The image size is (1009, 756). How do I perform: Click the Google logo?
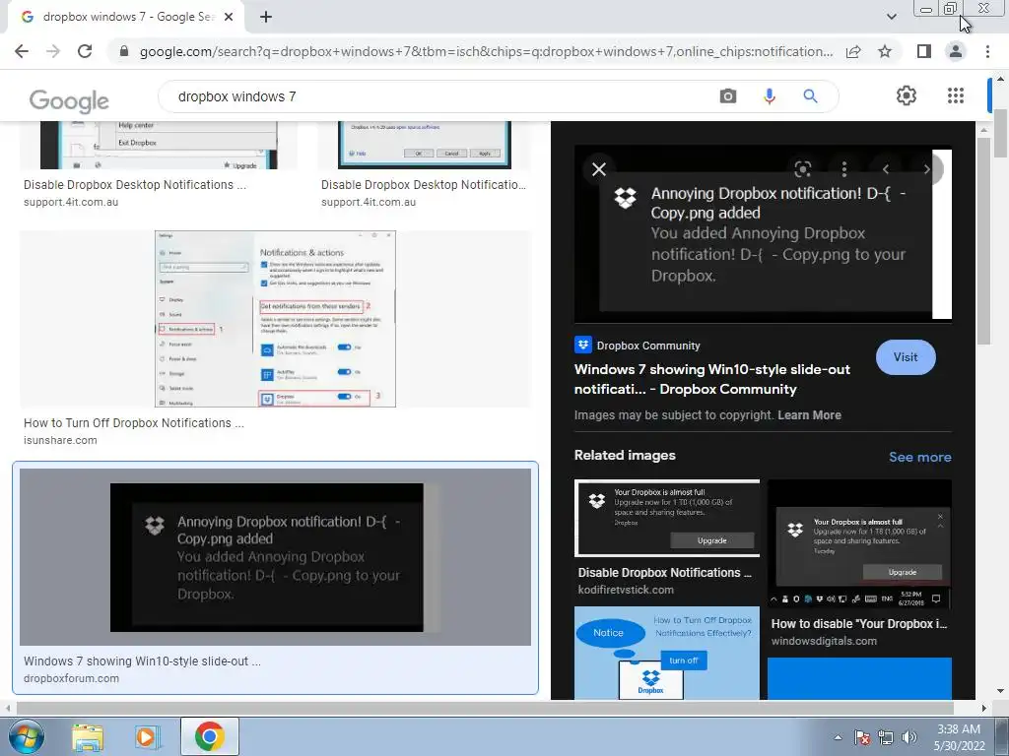pos(69,100)
